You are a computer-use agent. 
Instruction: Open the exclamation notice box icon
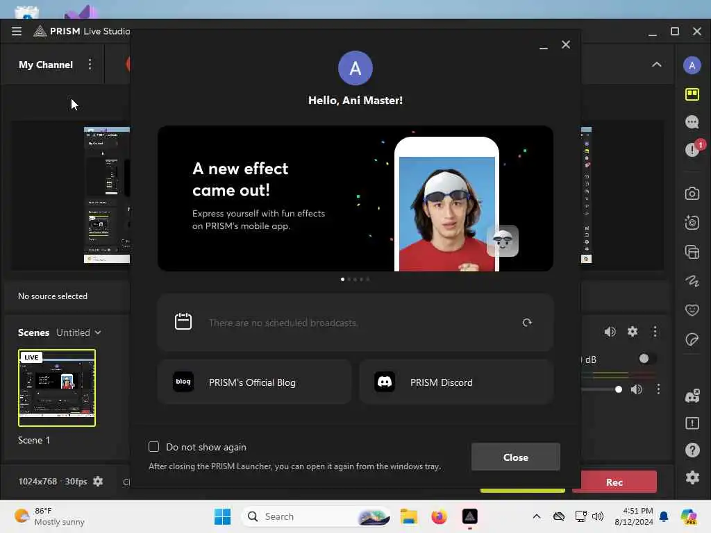(692, 423)
